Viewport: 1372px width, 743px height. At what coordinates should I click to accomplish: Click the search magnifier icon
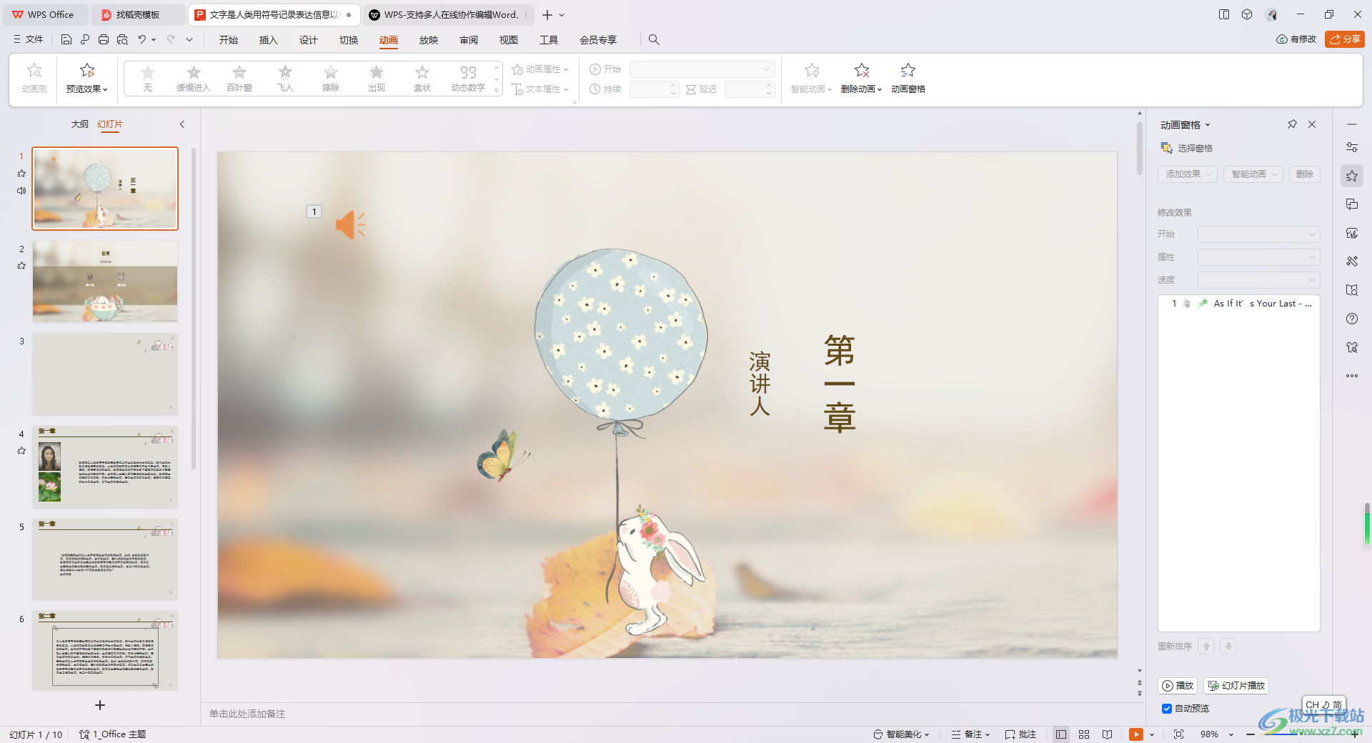pos(654,39)
